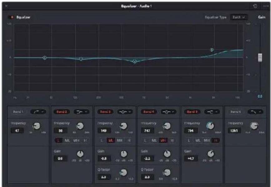
Task: Open Band 5 filter shape dropdown
Action: pos(212,112)
